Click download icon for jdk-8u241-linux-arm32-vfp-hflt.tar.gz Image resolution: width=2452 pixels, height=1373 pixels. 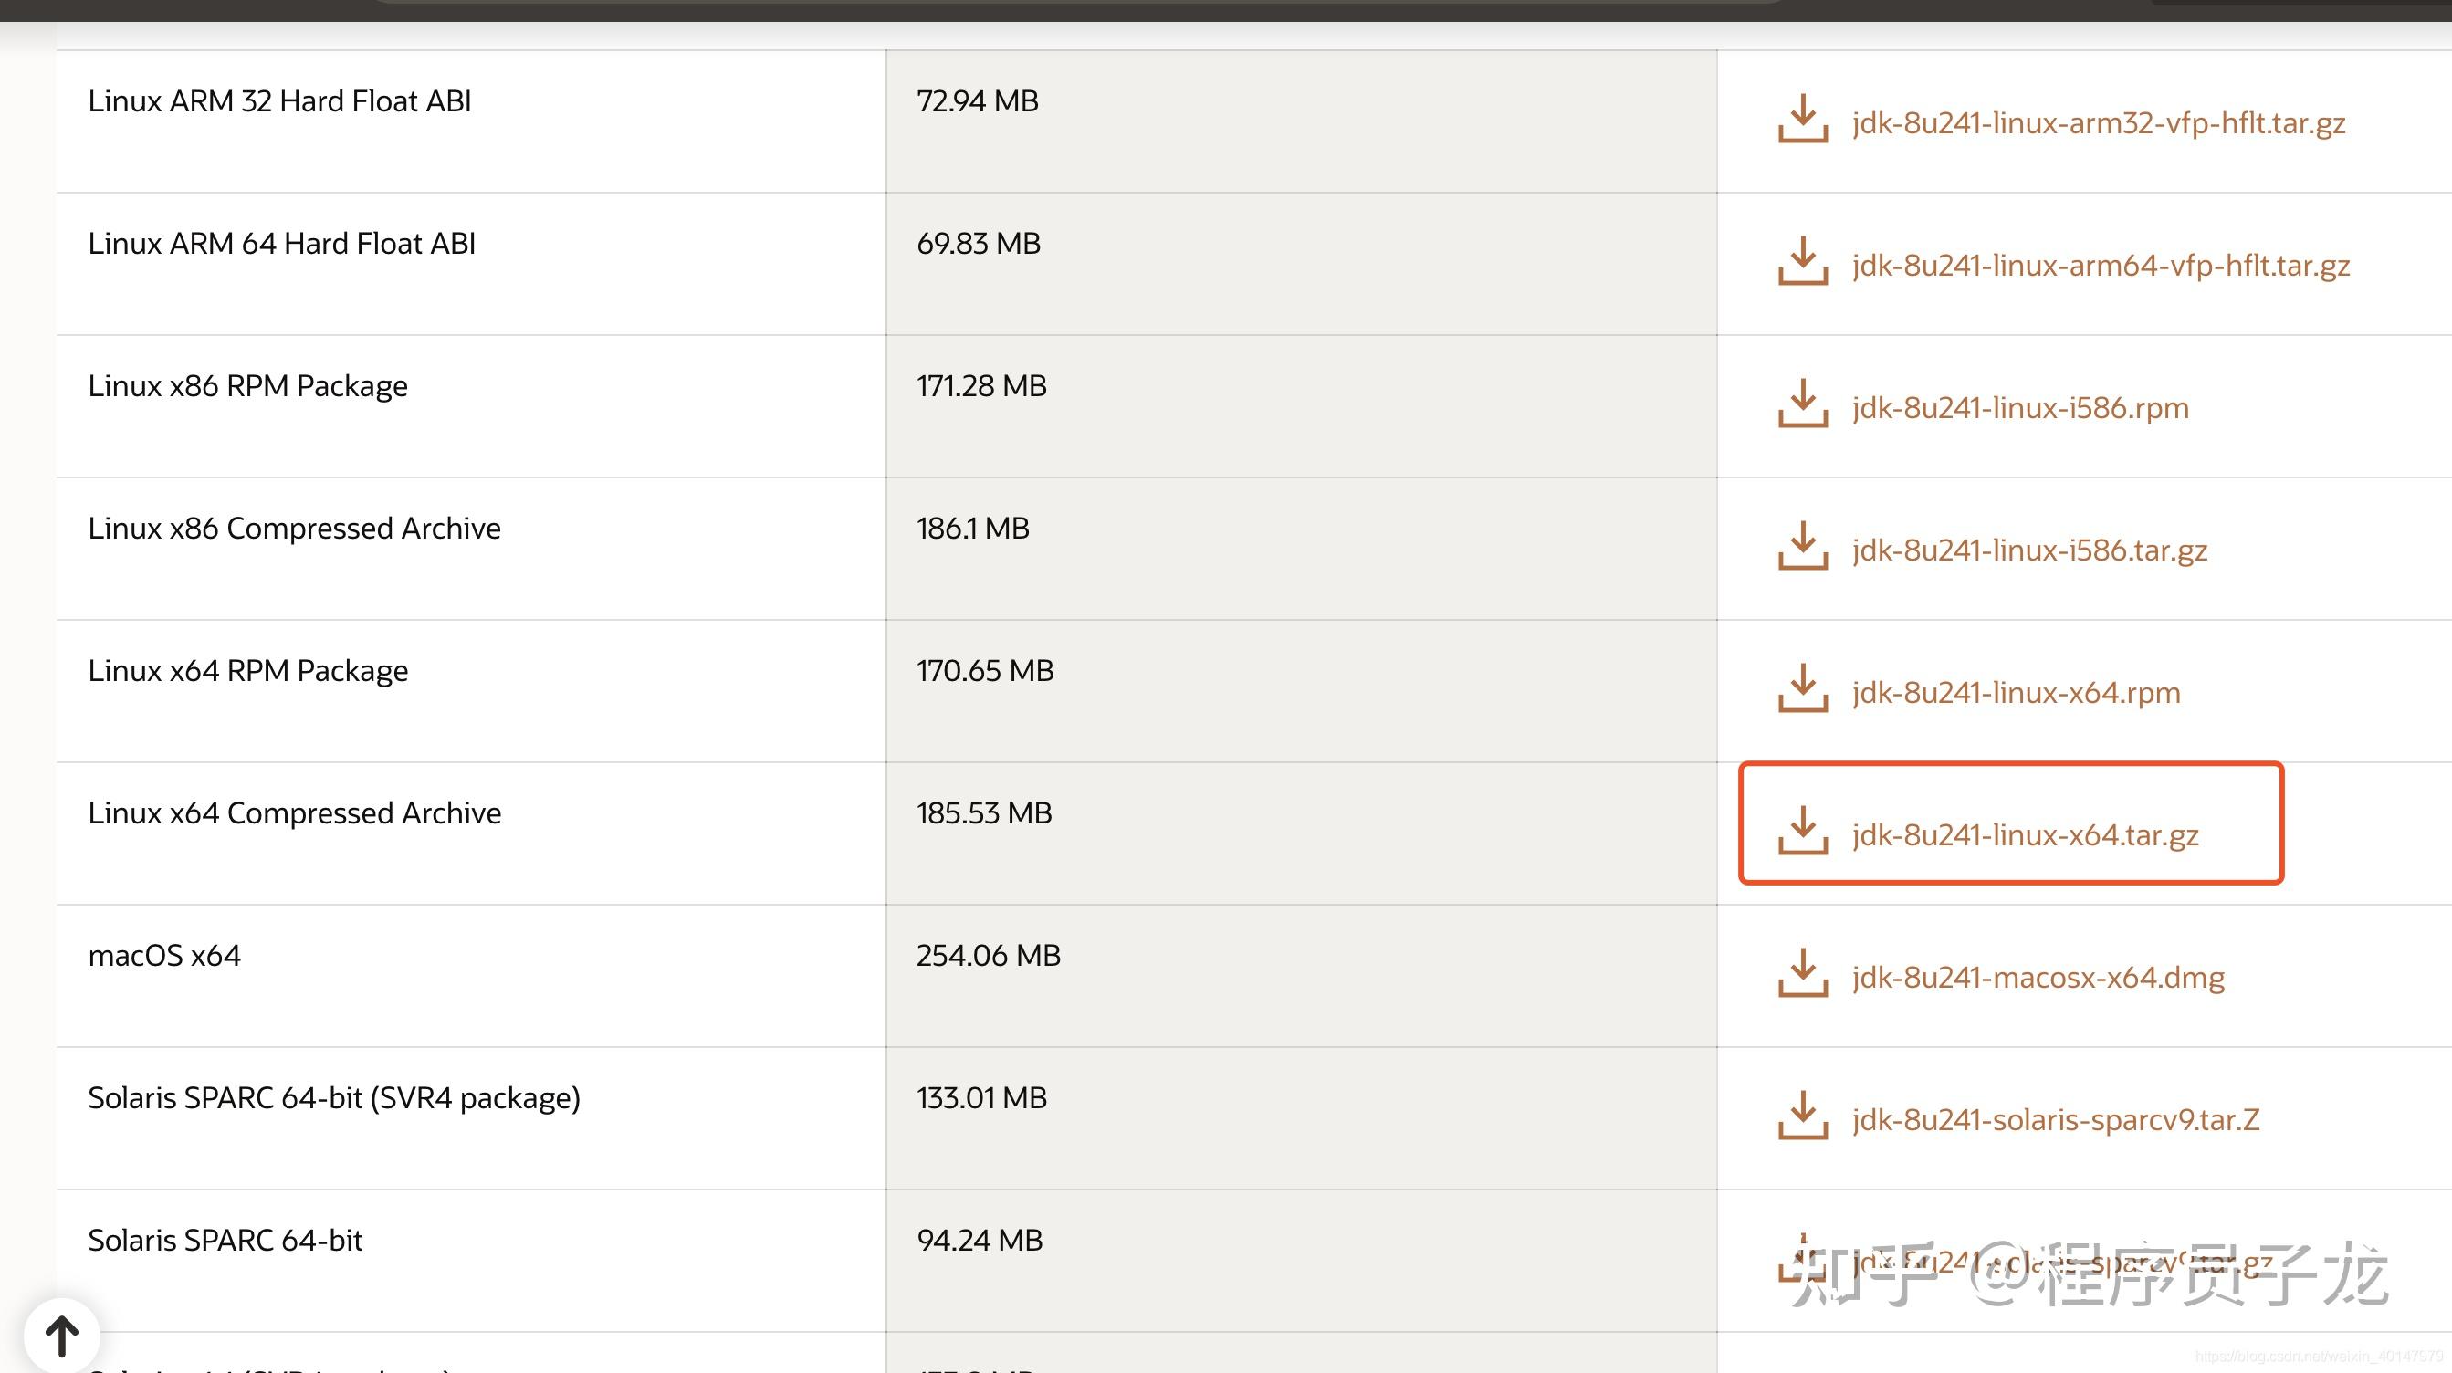(x=1802, y=120)
